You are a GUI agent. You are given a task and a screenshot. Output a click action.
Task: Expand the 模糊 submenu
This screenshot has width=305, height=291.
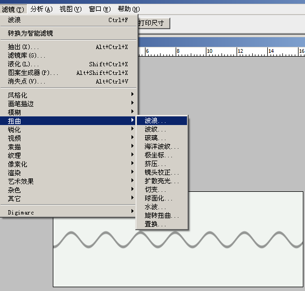coord(68,112)
